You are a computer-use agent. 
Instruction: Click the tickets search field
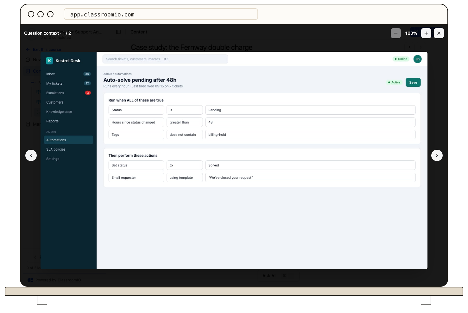point(165,59)
